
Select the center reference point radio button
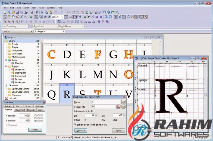[x=38, y=118]
